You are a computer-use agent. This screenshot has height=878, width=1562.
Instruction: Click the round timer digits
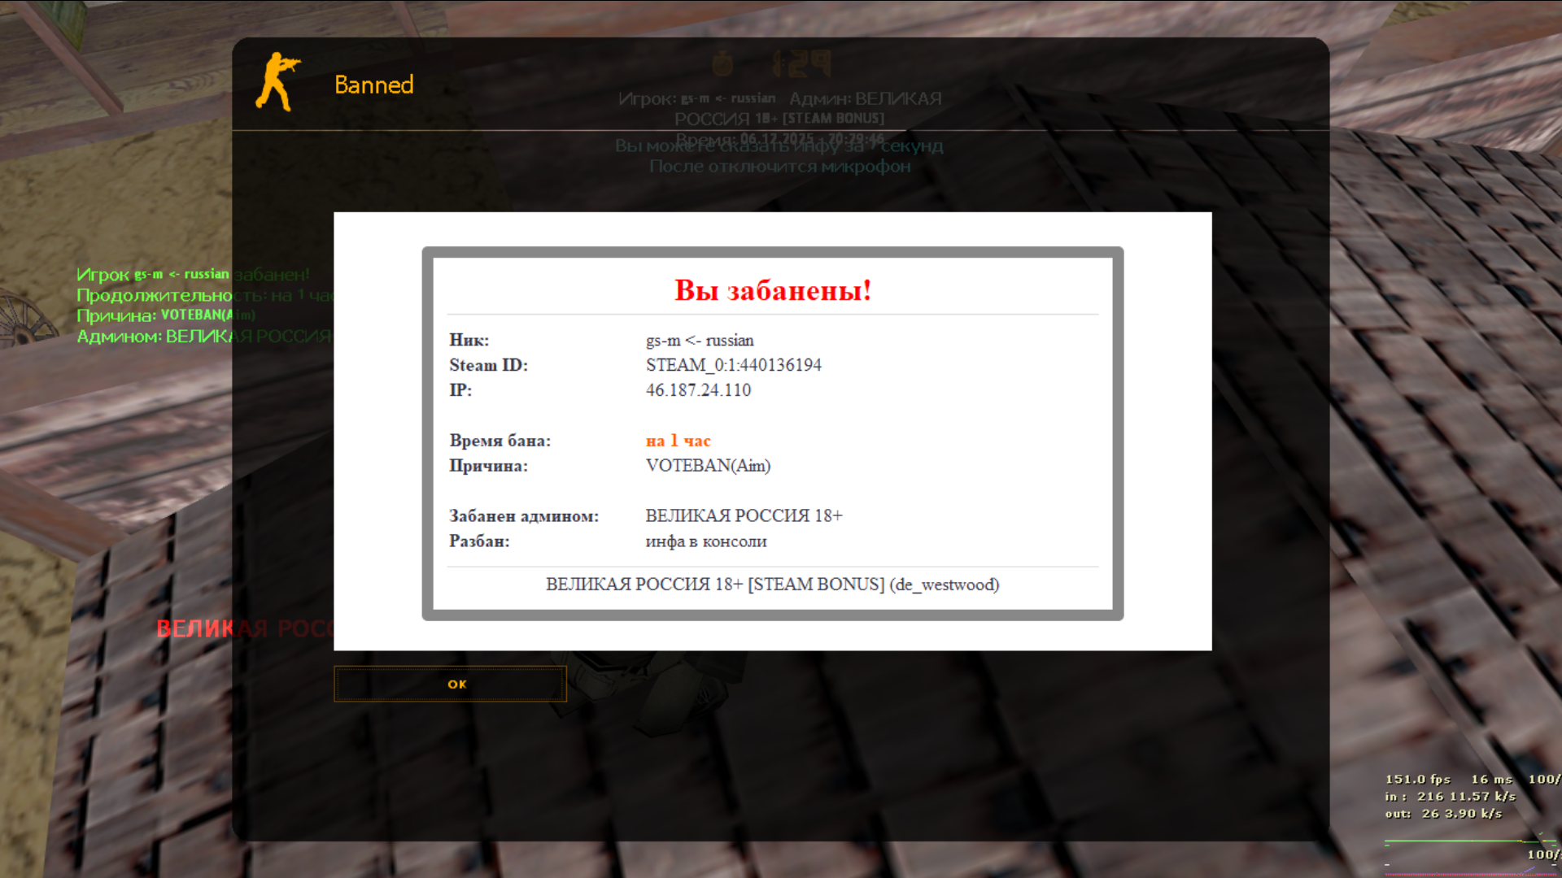[x=801, y=63]
